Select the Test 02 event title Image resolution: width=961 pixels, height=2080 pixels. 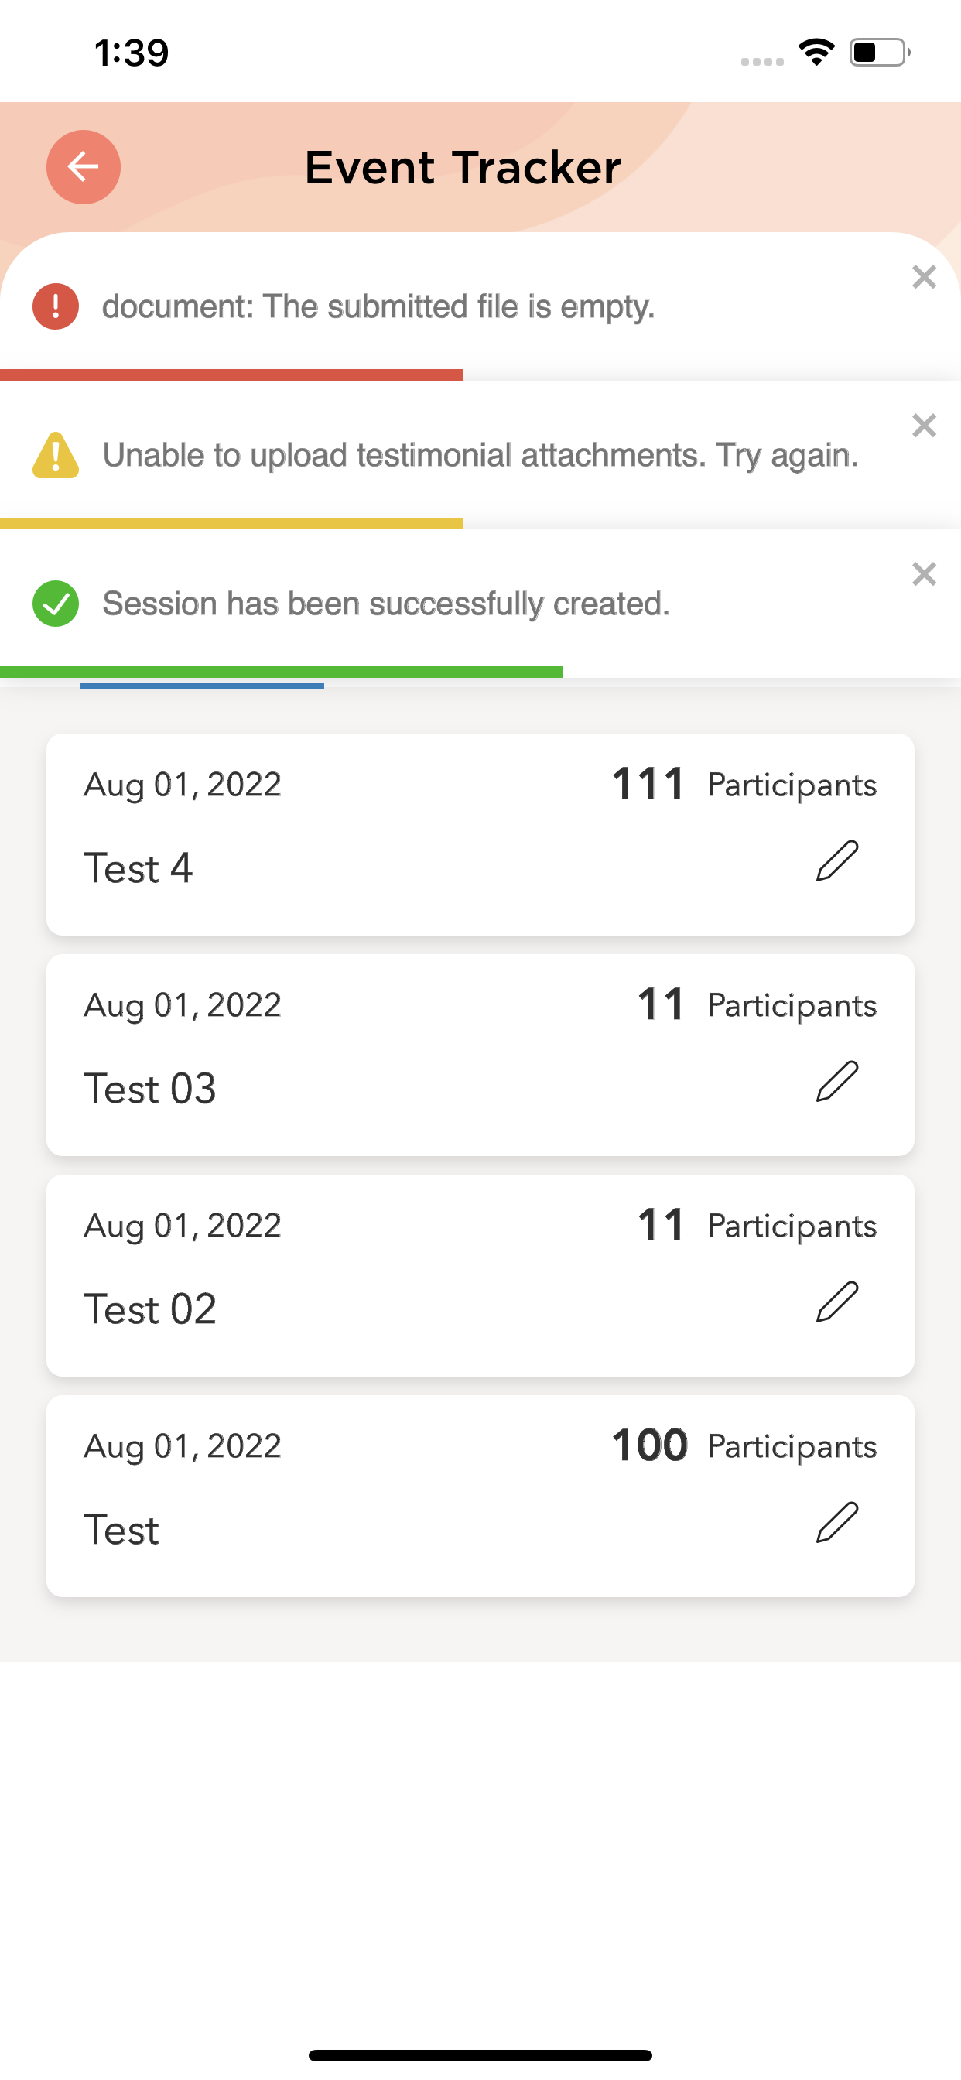pos(150,1309)
